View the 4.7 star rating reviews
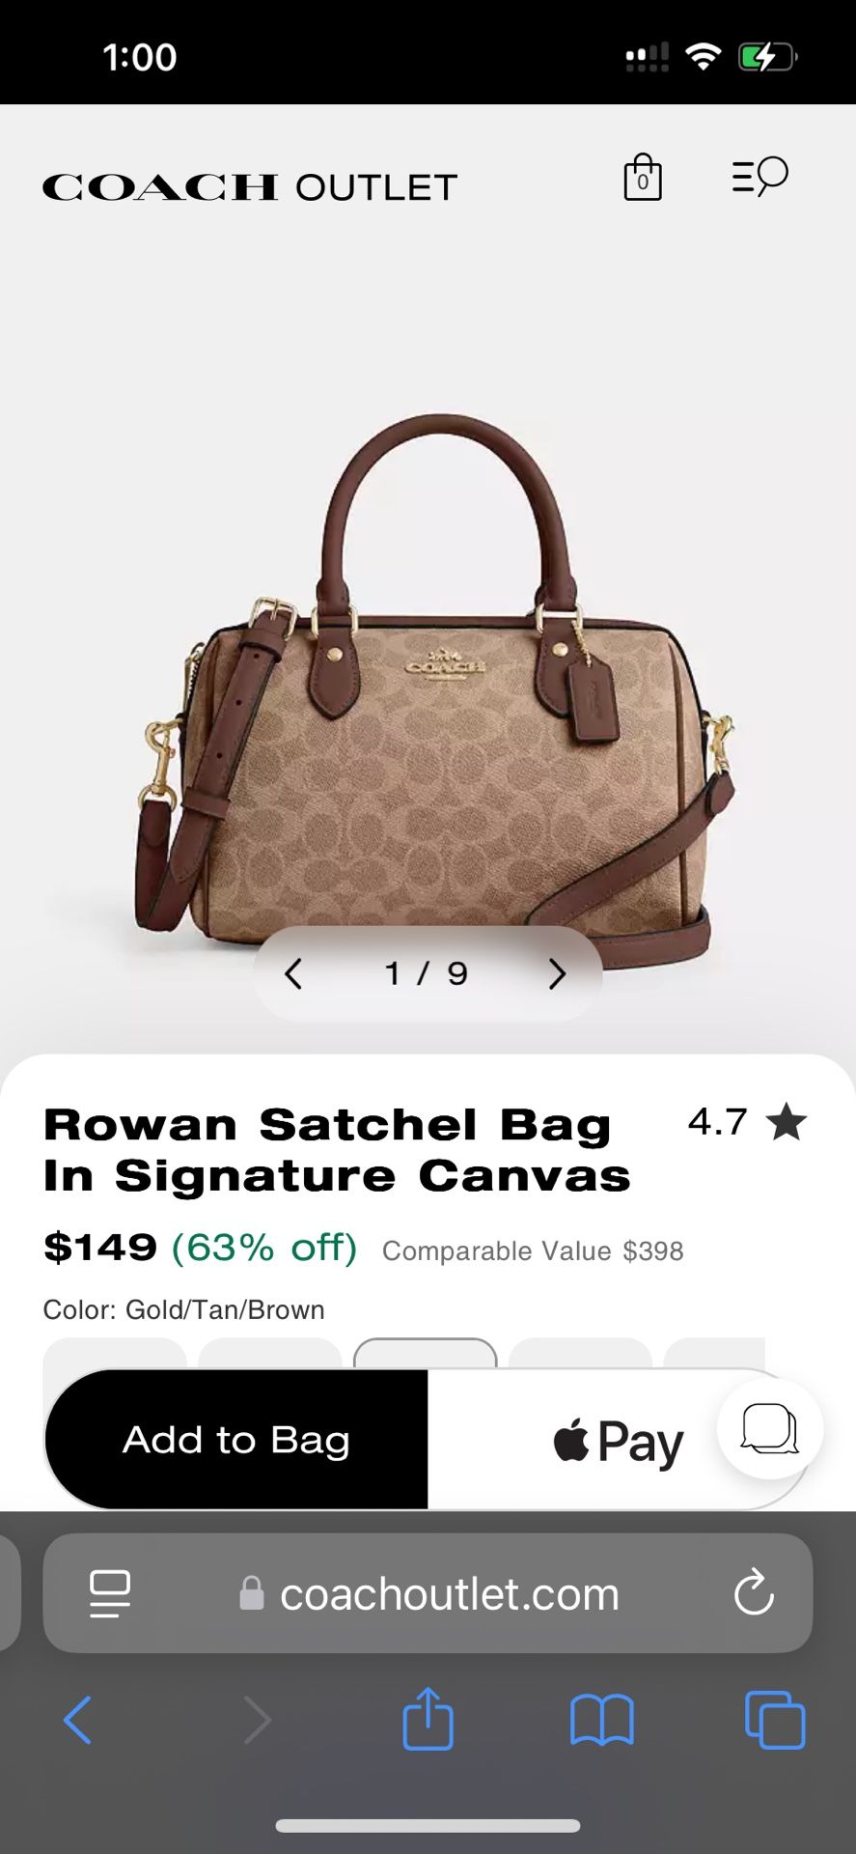This screenshot has width=856, height=1854. [747, 1122]
